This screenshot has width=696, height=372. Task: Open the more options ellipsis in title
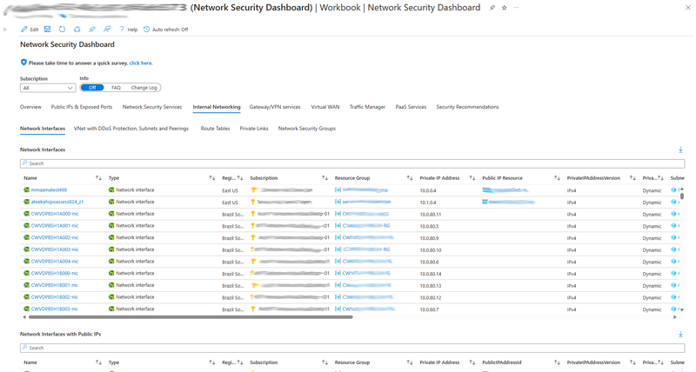[x=516, y=8]
